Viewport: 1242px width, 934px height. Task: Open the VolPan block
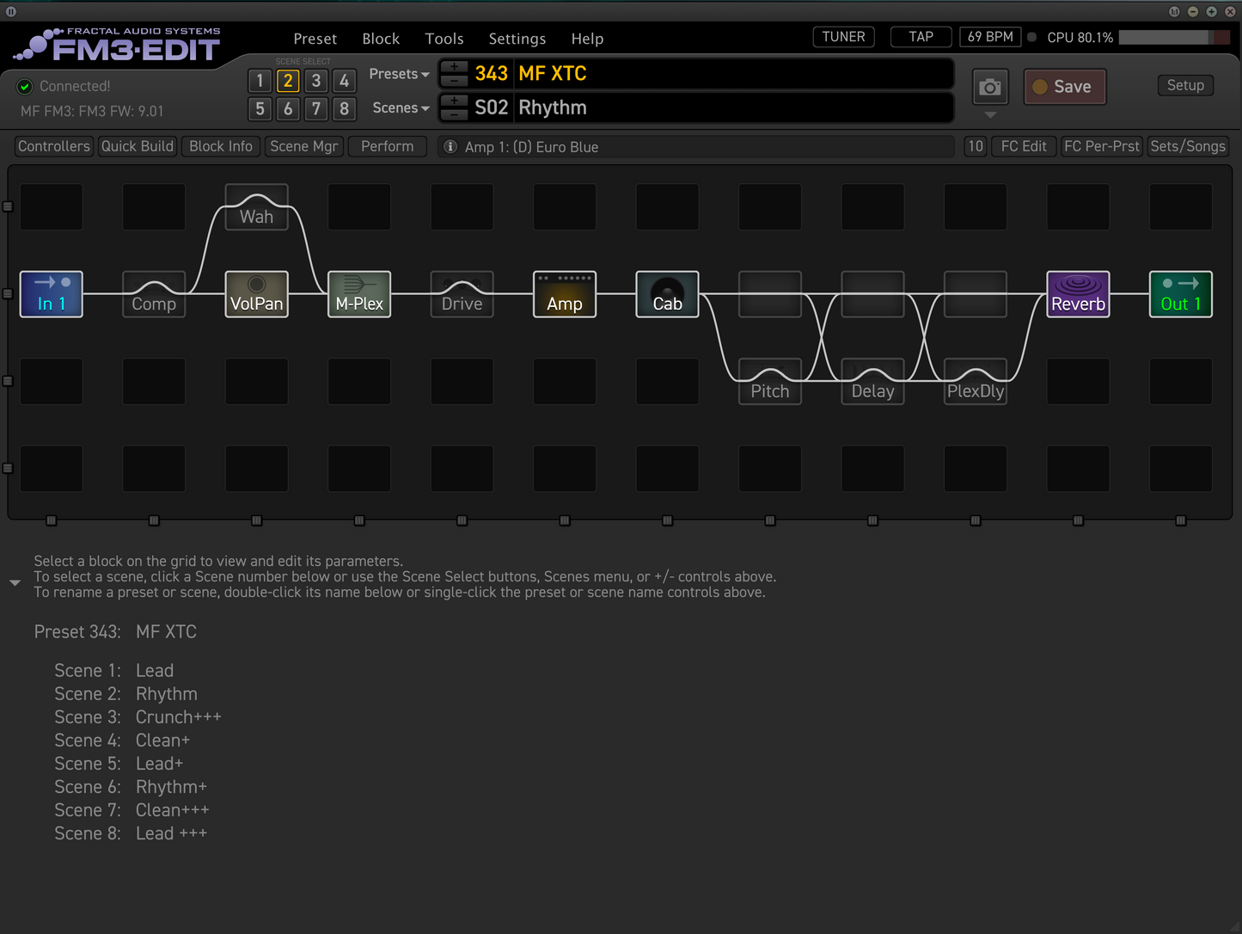(x=256, y=294)
